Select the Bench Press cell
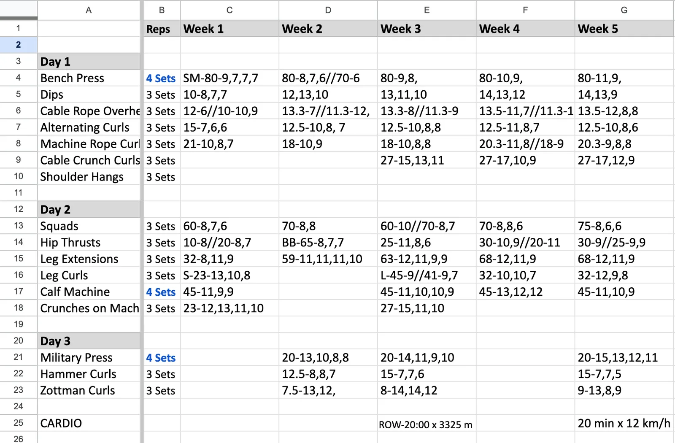 tap(89, 78)
